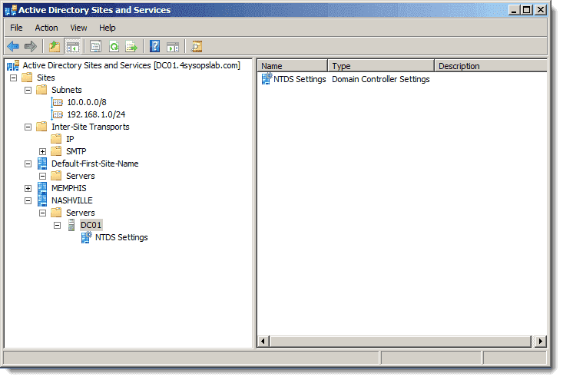Collapse the Default-First-Site-Name node
Viewport: 563px width, 380px height.
(x=28, y=164)
